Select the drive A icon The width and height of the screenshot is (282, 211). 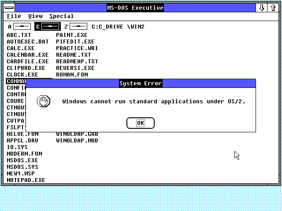tap(22, 27)
